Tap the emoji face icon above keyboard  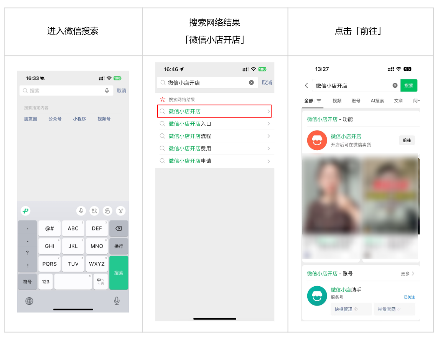(x=120, y=211)
